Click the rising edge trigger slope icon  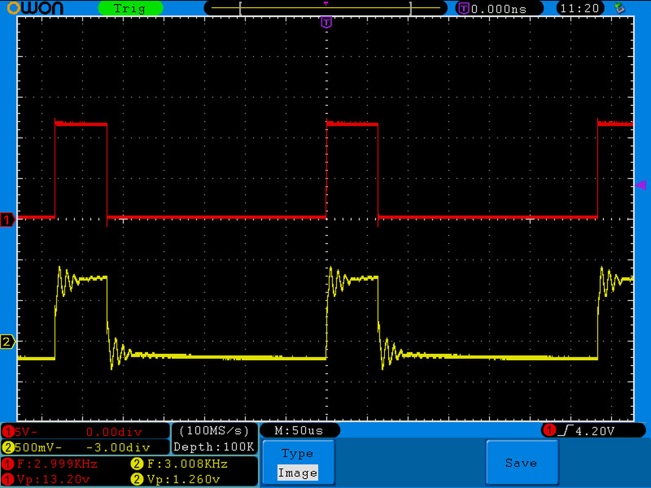pyautogui.click(x=566, y=431)
